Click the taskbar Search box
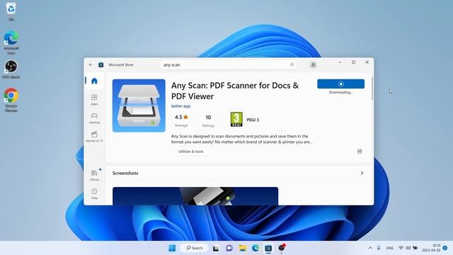This screenshot has width=453, height=255. point(194,248)
